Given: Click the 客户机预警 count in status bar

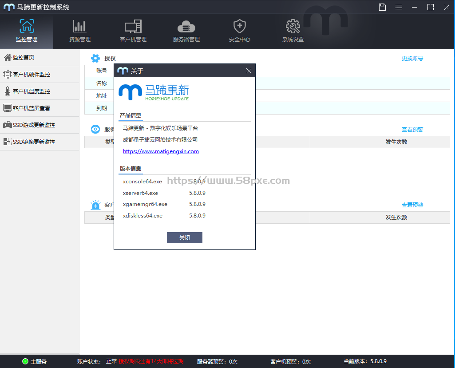Looking at the screenshot, I should click(x=290, y=362).
